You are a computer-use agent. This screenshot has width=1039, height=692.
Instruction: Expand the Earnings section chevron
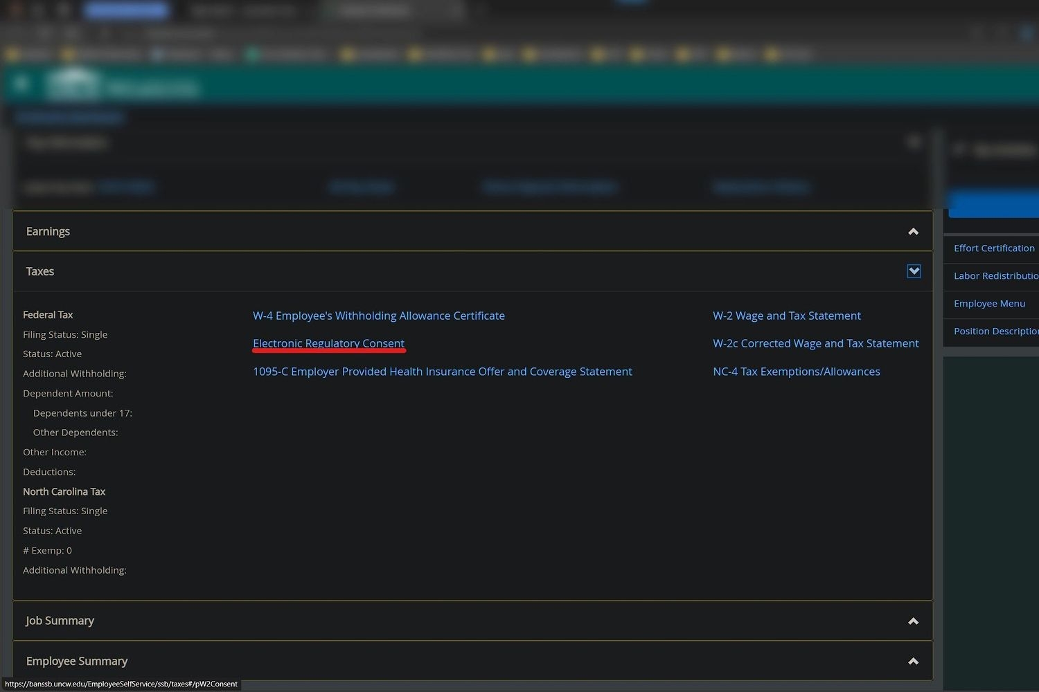coord(913,232)
